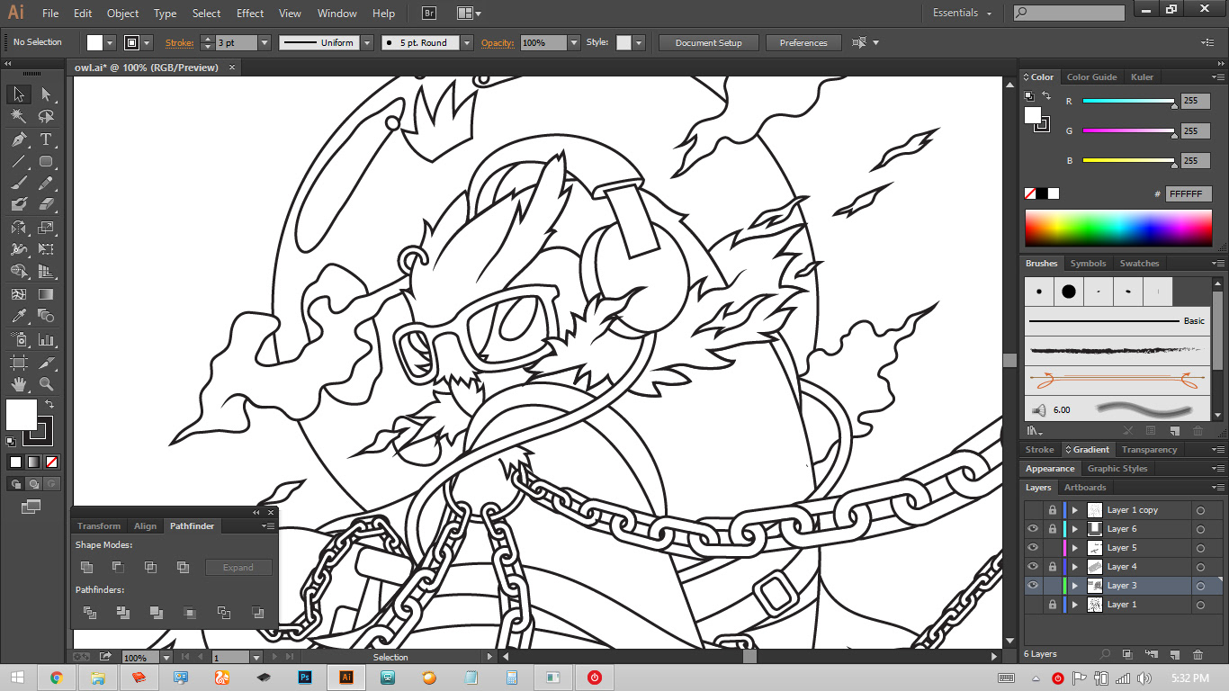Open the Effect menu

point(250,13)
